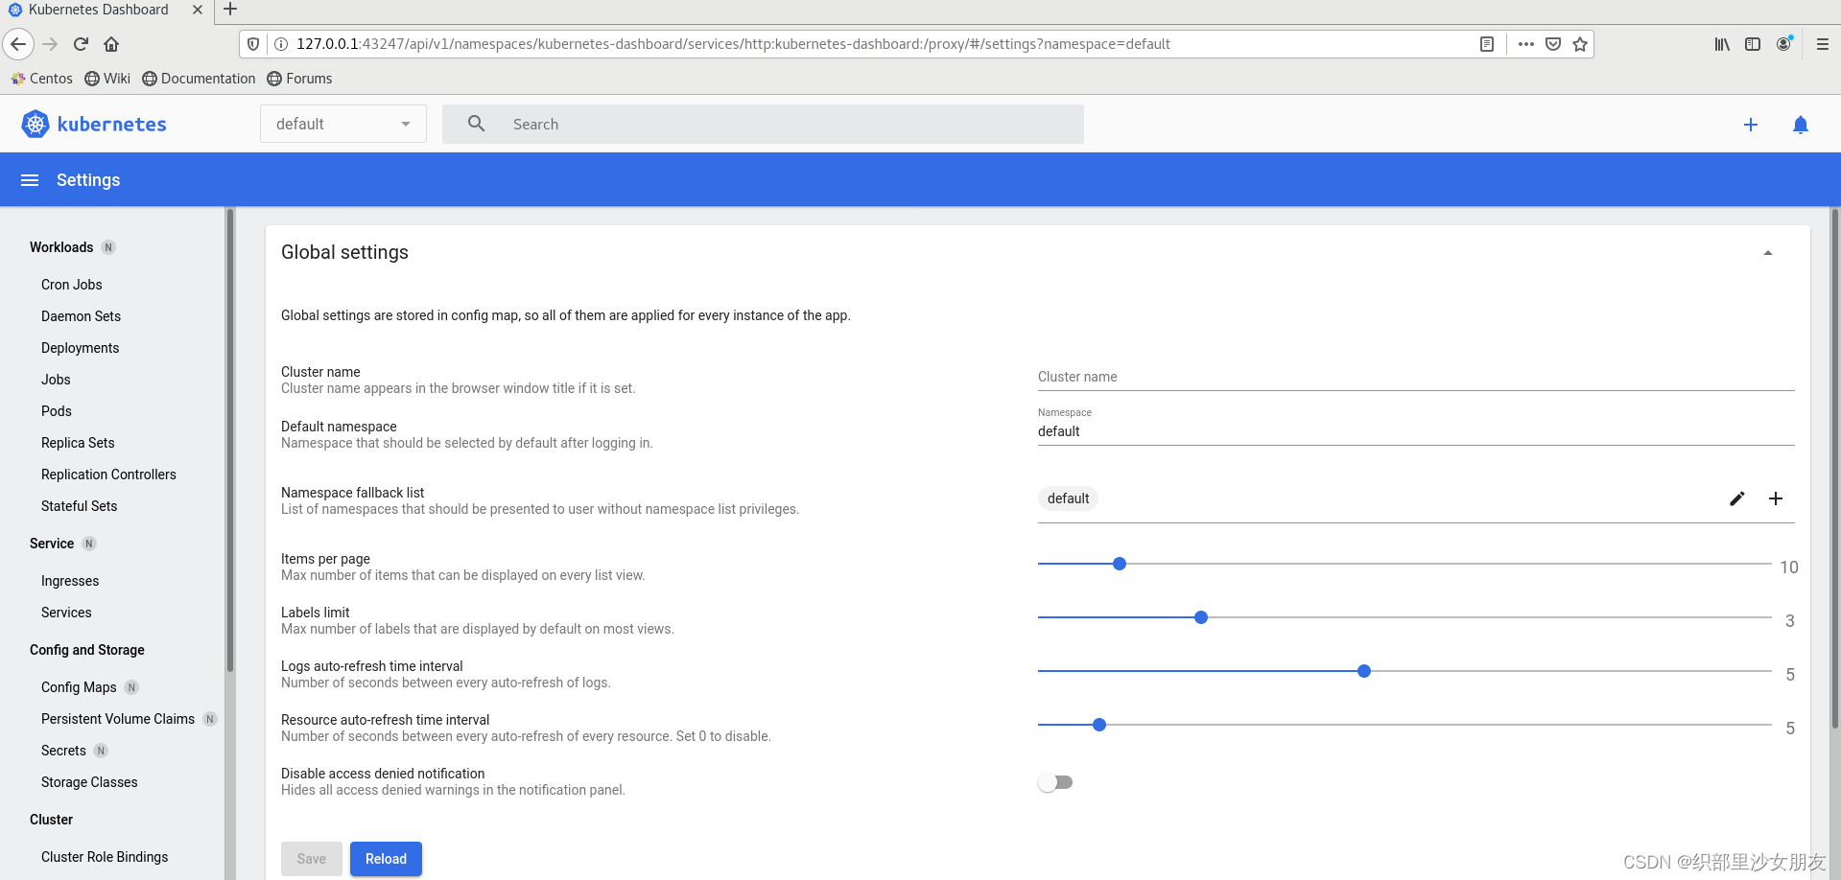Select the Kubernetes Dashboard browser tab
1841x880 pixels.
point(106,10)
